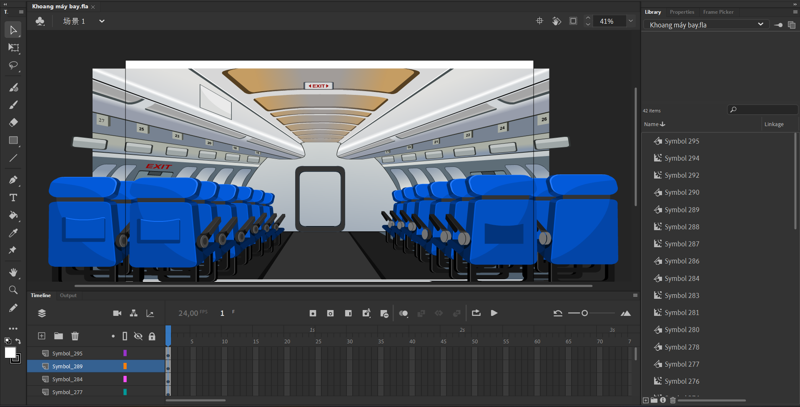The image size is (800, 407).
Task: Activate the Eyedropper tool
Action: point(13,233)
